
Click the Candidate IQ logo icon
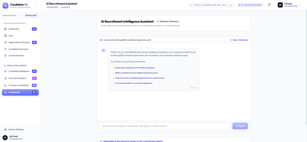tap(5, 6)
